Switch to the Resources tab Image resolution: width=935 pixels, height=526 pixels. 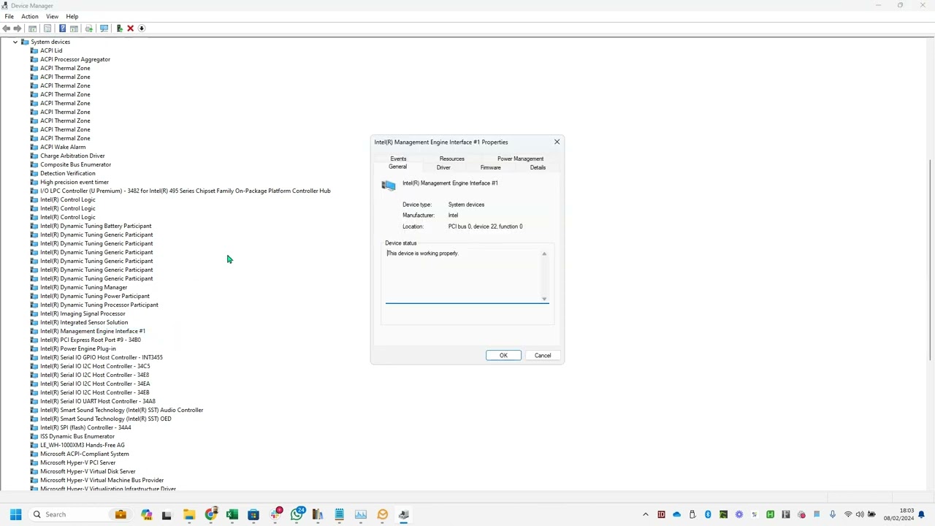(x=452, y=159)
